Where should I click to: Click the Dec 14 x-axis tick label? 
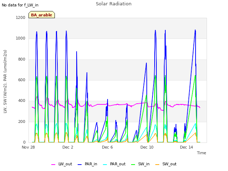[x=186, y=147]
